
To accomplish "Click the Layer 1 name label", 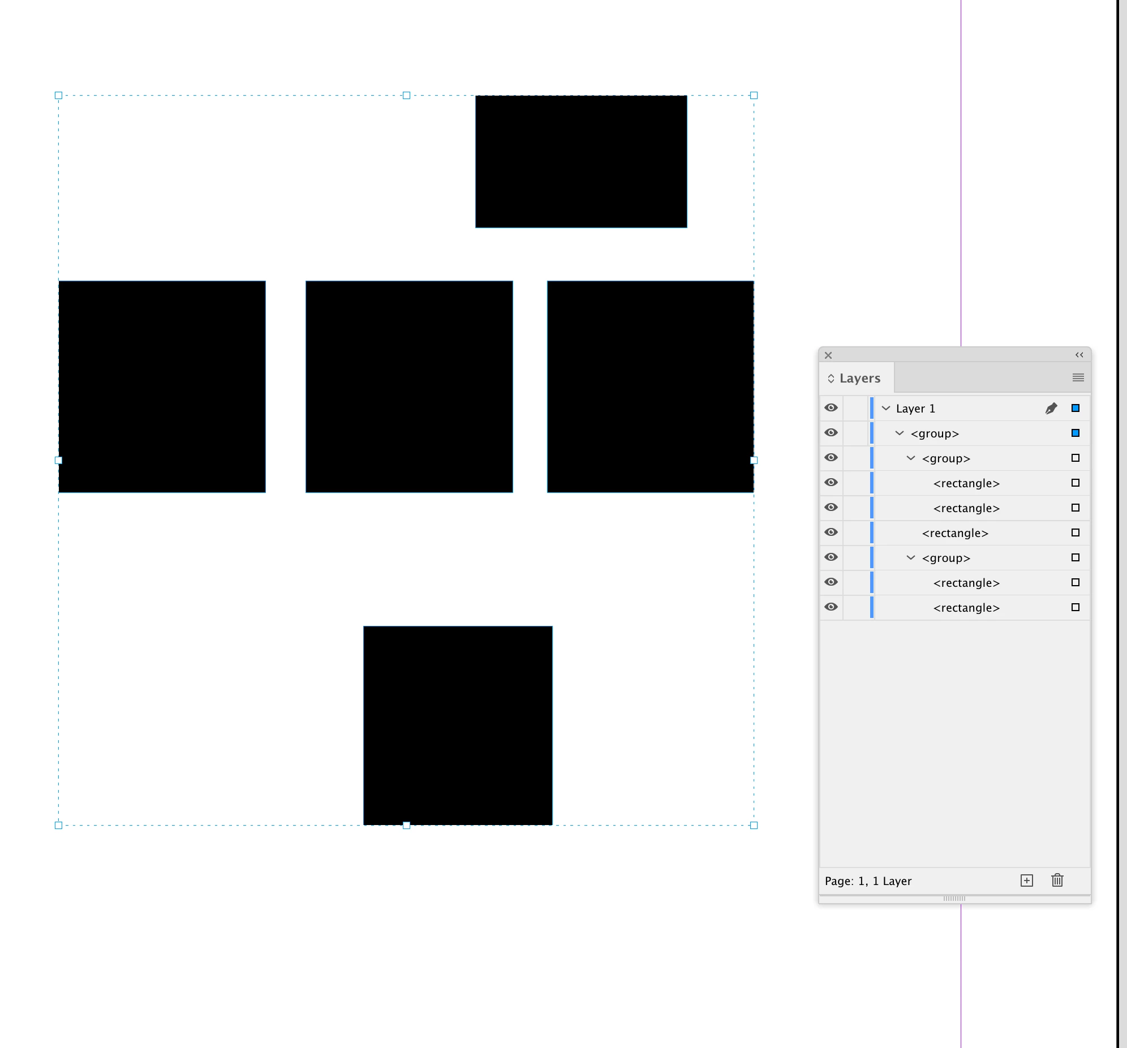I will tap(915, 409).
